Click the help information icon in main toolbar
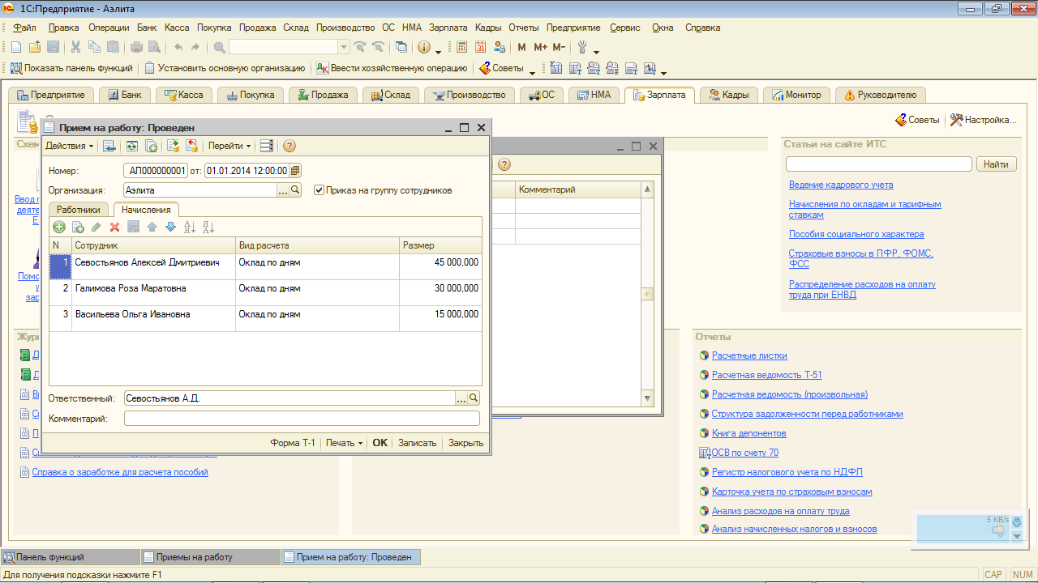The image size is (1038, 583). coord(423,47)
